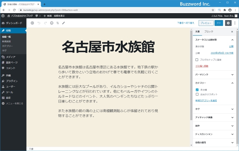
Task: Click 新規カテゴリーを追加 link
Action: (x=206, y=100)
